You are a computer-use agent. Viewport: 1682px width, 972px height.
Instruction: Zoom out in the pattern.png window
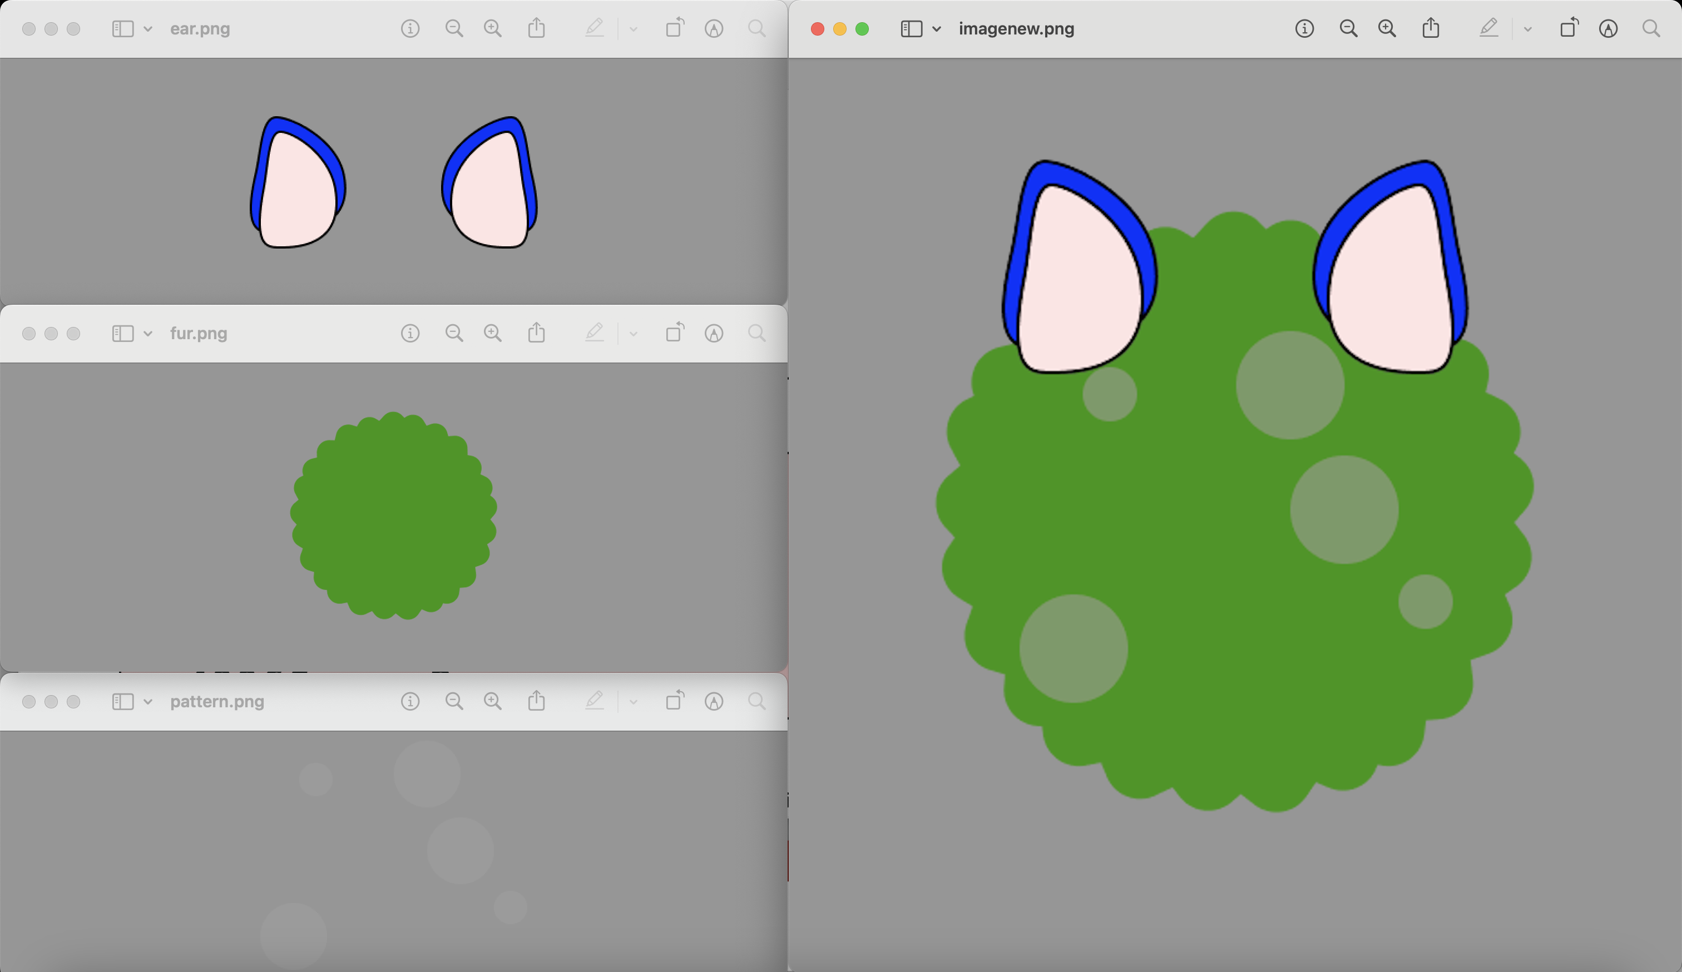point(454,702)
